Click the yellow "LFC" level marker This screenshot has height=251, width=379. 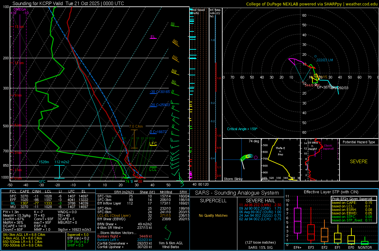[153, 144]
